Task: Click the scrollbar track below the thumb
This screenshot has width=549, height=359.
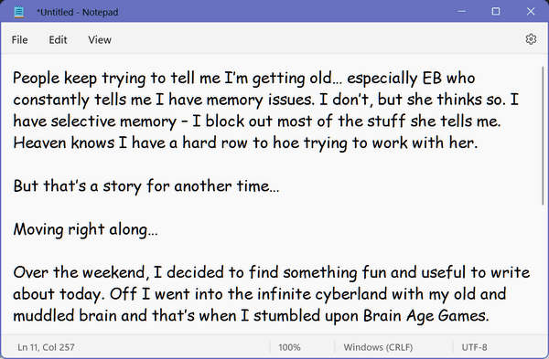Action: pos(543,269)
